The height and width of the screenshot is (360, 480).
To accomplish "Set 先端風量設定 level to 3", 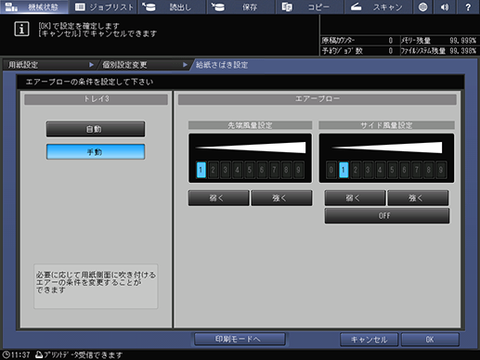I will point(226,170).
